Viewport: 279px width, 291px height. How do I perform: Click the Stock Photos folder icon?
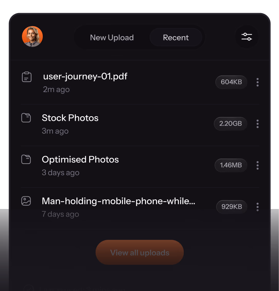click(x=26, y=118)
